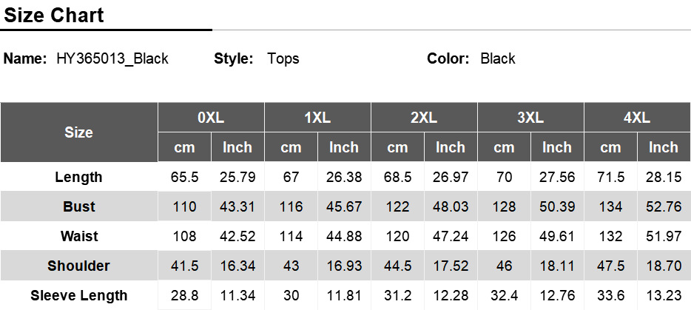Click the Sleeve Length row label
The image size is (691, 310).
pos(79,295)
